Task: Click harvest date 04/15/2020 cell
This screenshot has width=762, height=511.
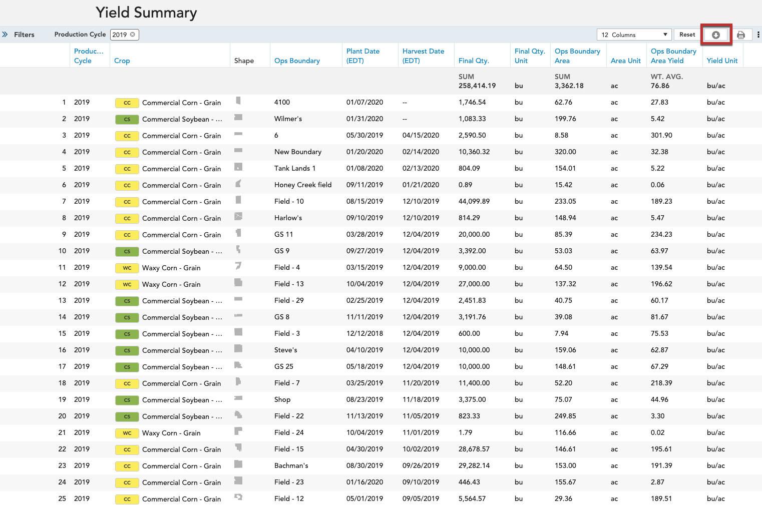Action: [421, 136]
